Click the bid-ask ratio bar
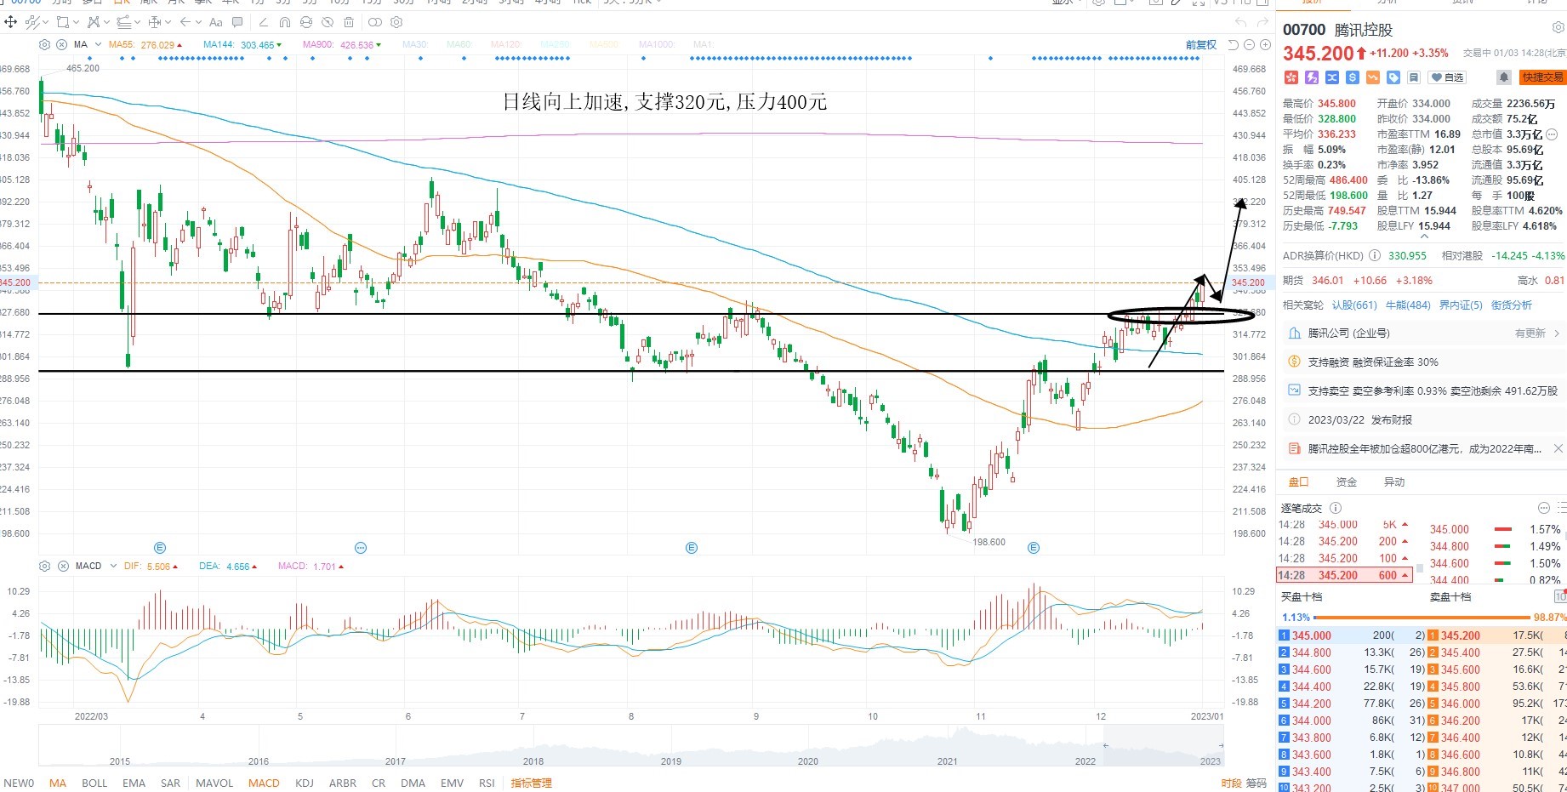This screenshot has height=792, width=1567. click(x=1422, y=618)
